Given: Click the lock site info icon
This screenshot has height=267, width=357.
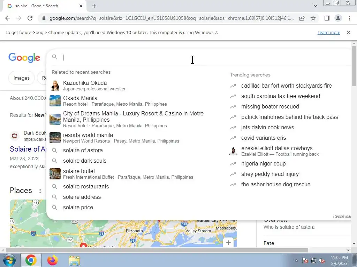Looking at the screenshot, I should (44, 18).
